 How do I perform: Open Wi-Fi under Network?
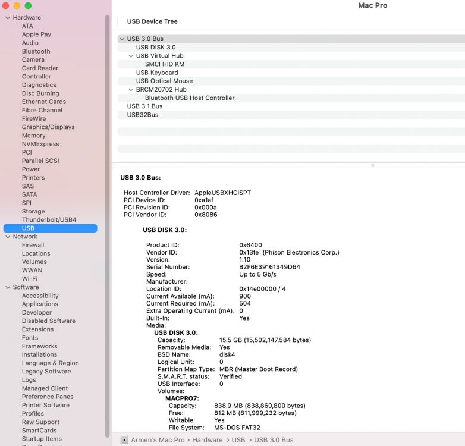30,279
